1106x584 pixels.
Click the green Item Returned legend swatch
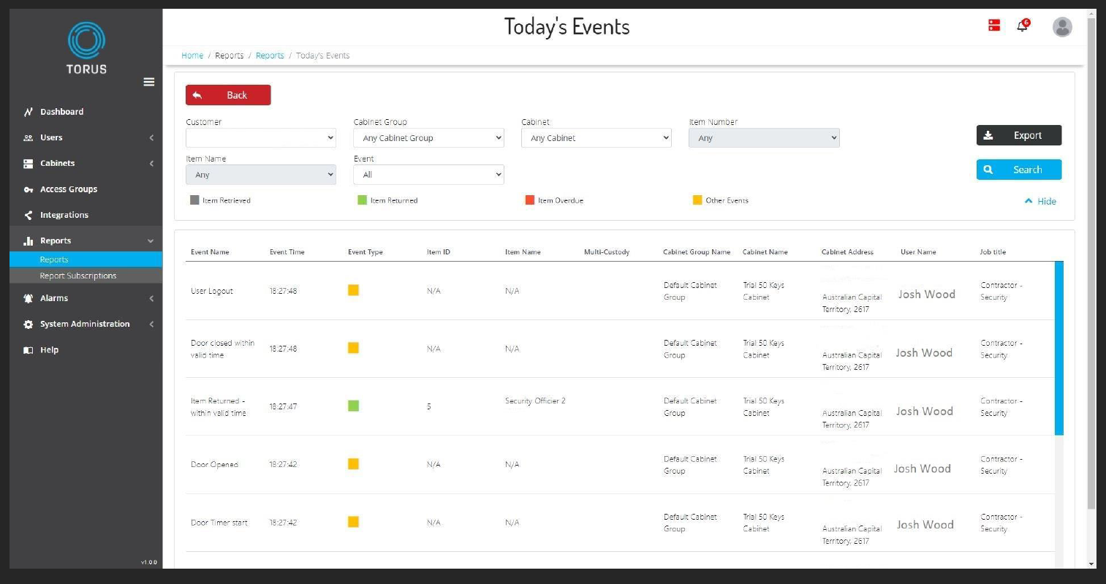coord(362,200)
